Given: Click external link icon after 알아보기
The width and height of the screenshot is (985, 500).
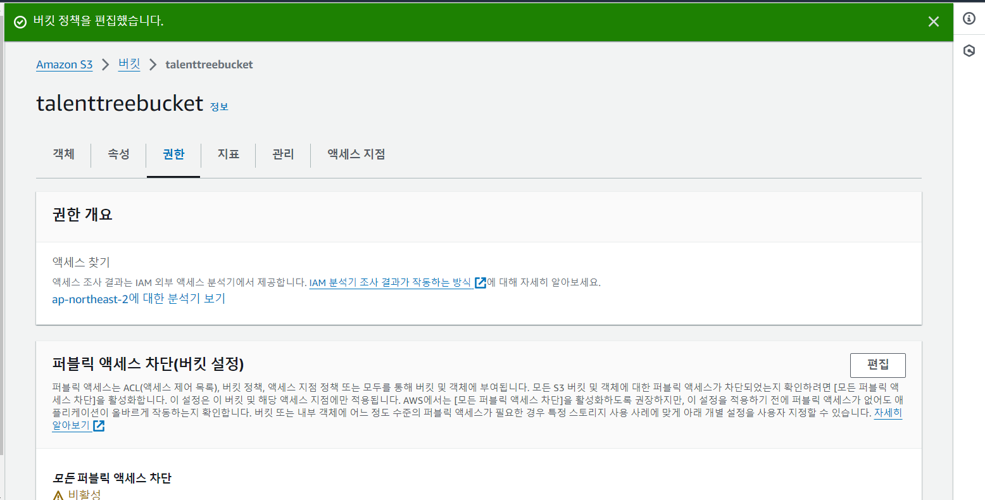Looking at the screenshot, I should [x=99, y=426].
